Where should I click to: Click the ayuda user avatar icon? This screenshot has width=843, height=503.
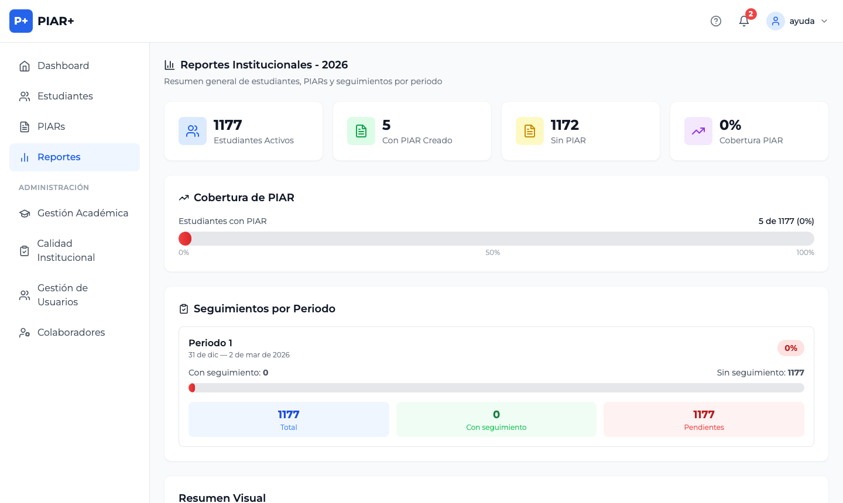776,21
